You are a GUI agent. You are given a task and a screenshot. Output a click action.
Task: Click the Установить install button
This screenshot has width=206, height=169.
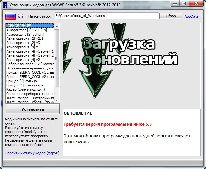point(33,109)
